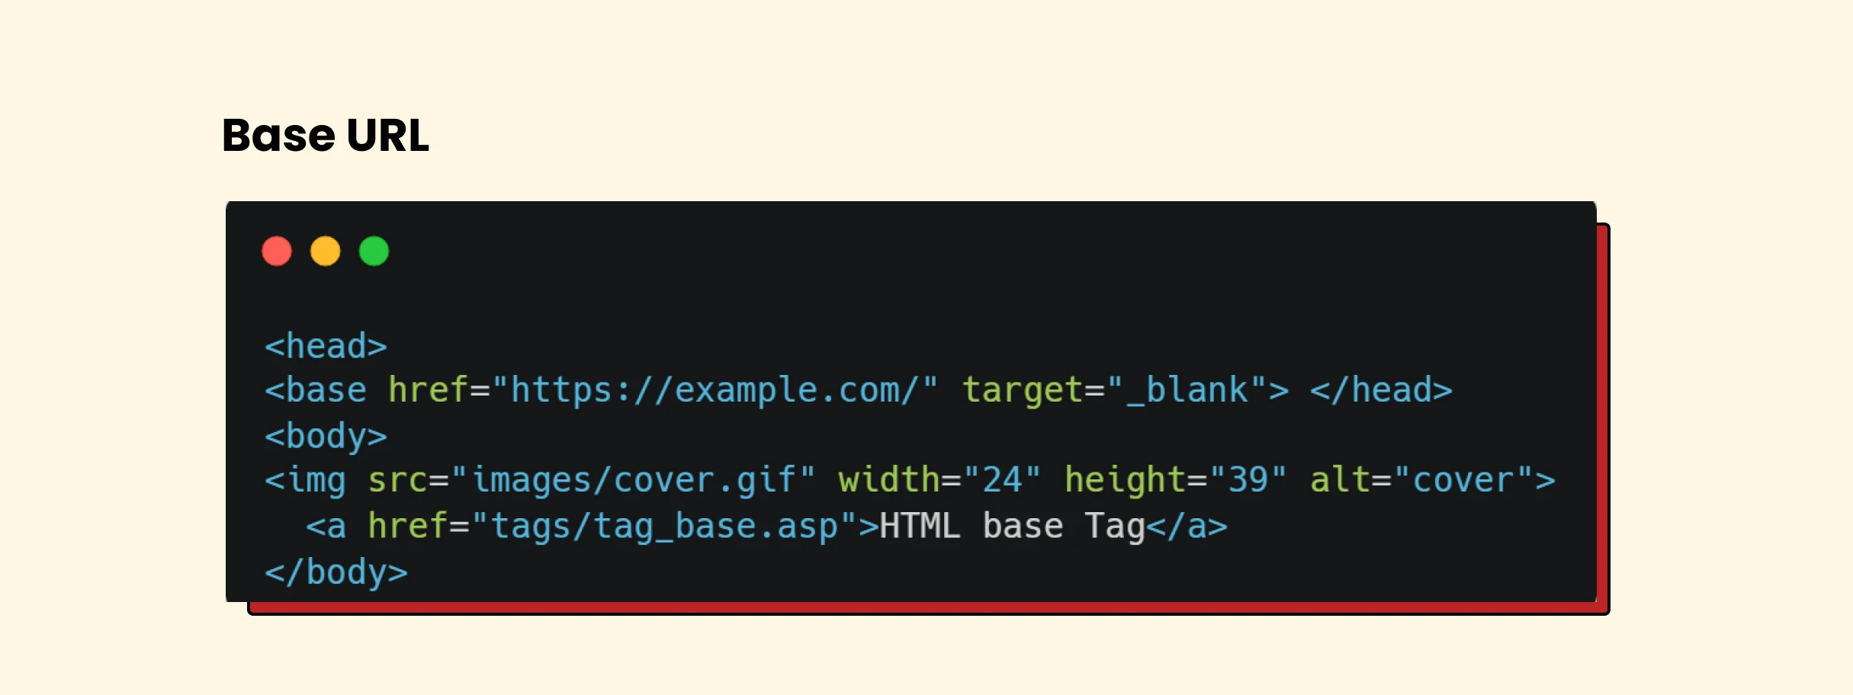Click the images/cover.gif source path

pos(634,481)
